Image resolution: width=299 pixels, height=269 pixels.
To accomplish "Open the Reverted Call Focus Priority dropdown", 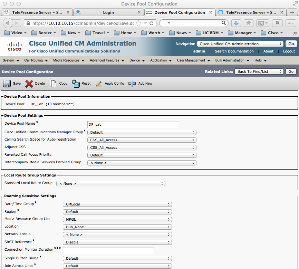I will tap(142, 155).
